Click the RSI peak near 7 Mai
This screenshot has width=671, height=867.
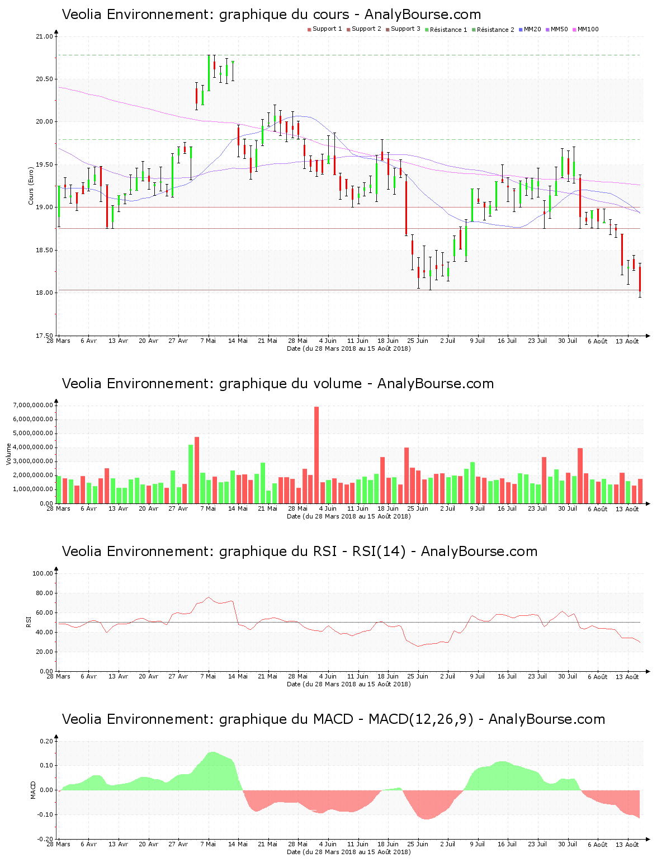pos(209,597)
